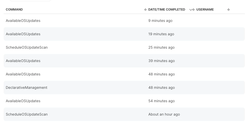Click the "About an hour ago" timestamp
Screen dimensions: 247x122
pyautogui.click(x=164, y=114)
